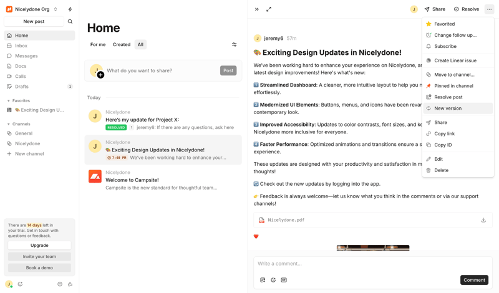Viewport: 499px width, 293px height.
Task: Select Change follow up... menu item
Action: 458,35
